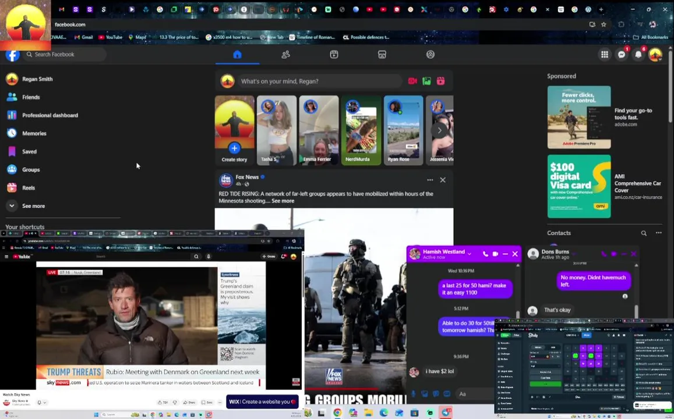The height and width of the screenshot is (419, 674).
Task: Click the voice clip microphone in Hamish chat
Action: click(413, 393)
